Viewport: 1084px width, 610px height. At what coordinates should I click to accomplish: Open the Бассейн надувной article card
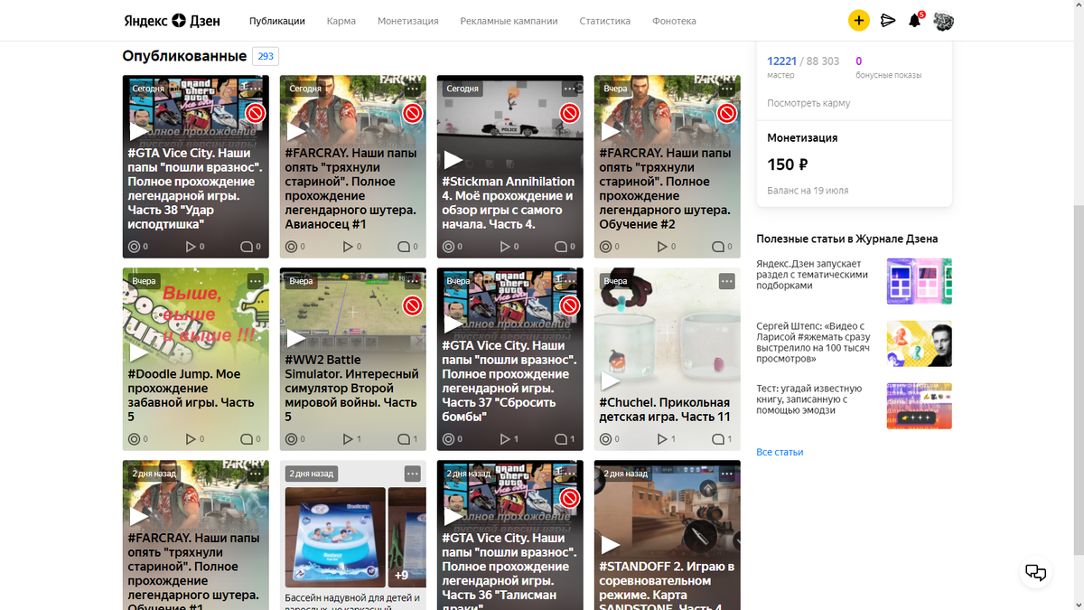coord(353,535)
